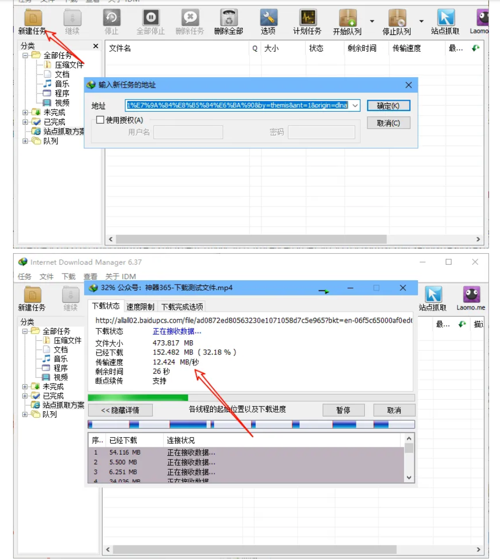The height and width of the screenshot is (559, 500).
Task: Switch to the 下载完成选项 tab
Action: [x=182, y=306]
